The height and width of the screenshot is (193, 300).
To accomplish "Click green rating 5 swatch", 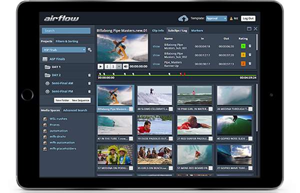I will click(x=243, y=46).
